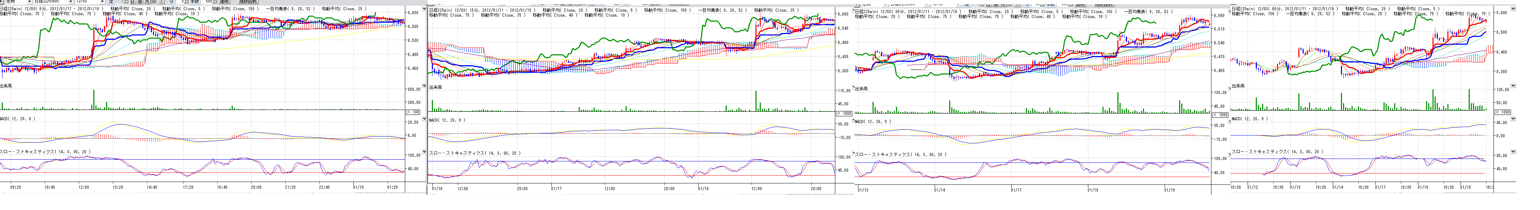Select the 月 monthly timeframe button

pos(147,2)
